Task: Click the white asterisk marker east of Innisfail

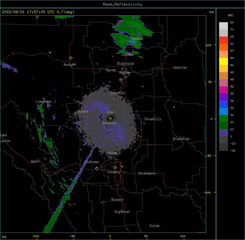Action: point(143,86)
